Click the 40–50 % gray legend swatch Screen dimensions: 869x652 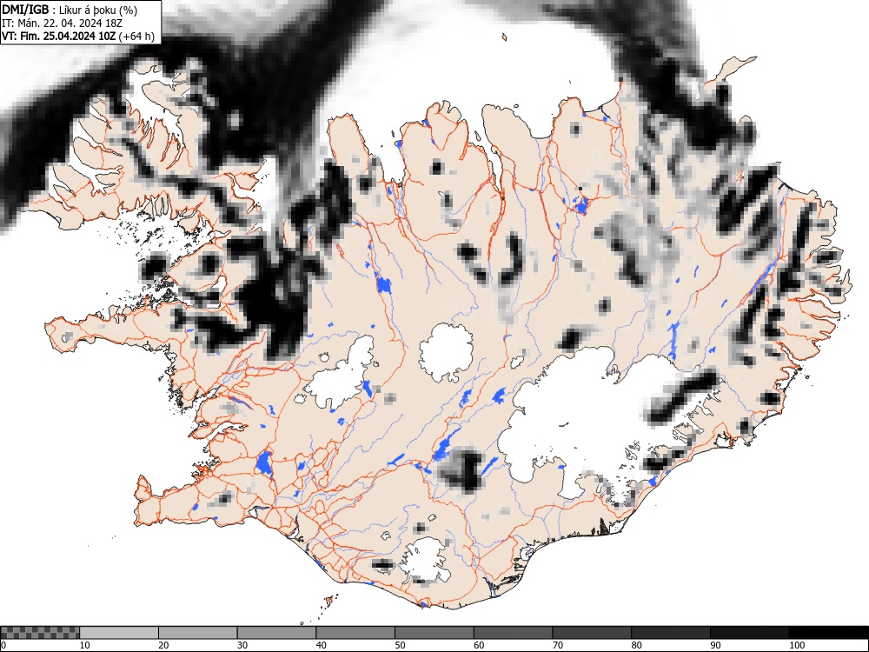[355, 633]
